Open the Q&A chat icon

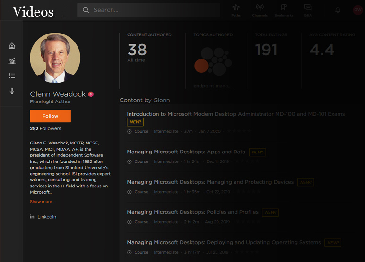click(308, 10)
